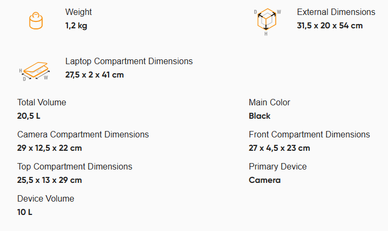Select the Main Color label
This screenshot has width=388, height=231.
pos(269,102)
